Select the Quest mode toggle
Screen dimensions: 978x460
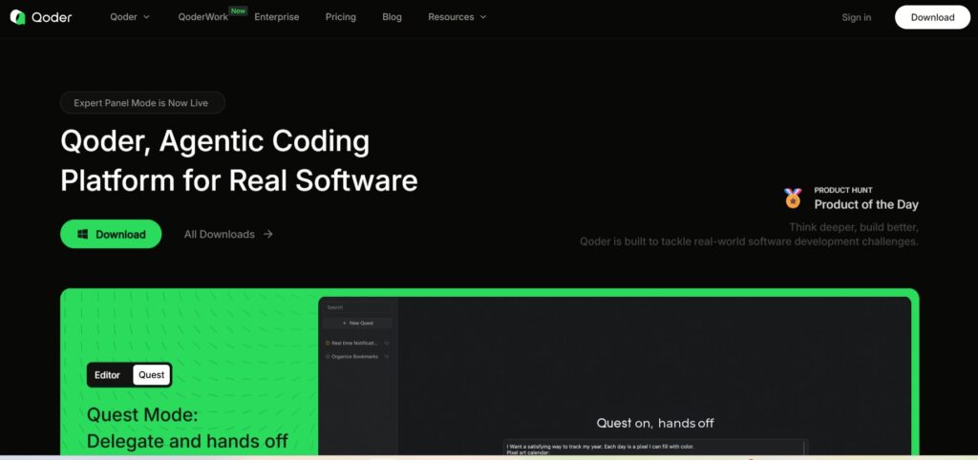[x=152, y=375]
